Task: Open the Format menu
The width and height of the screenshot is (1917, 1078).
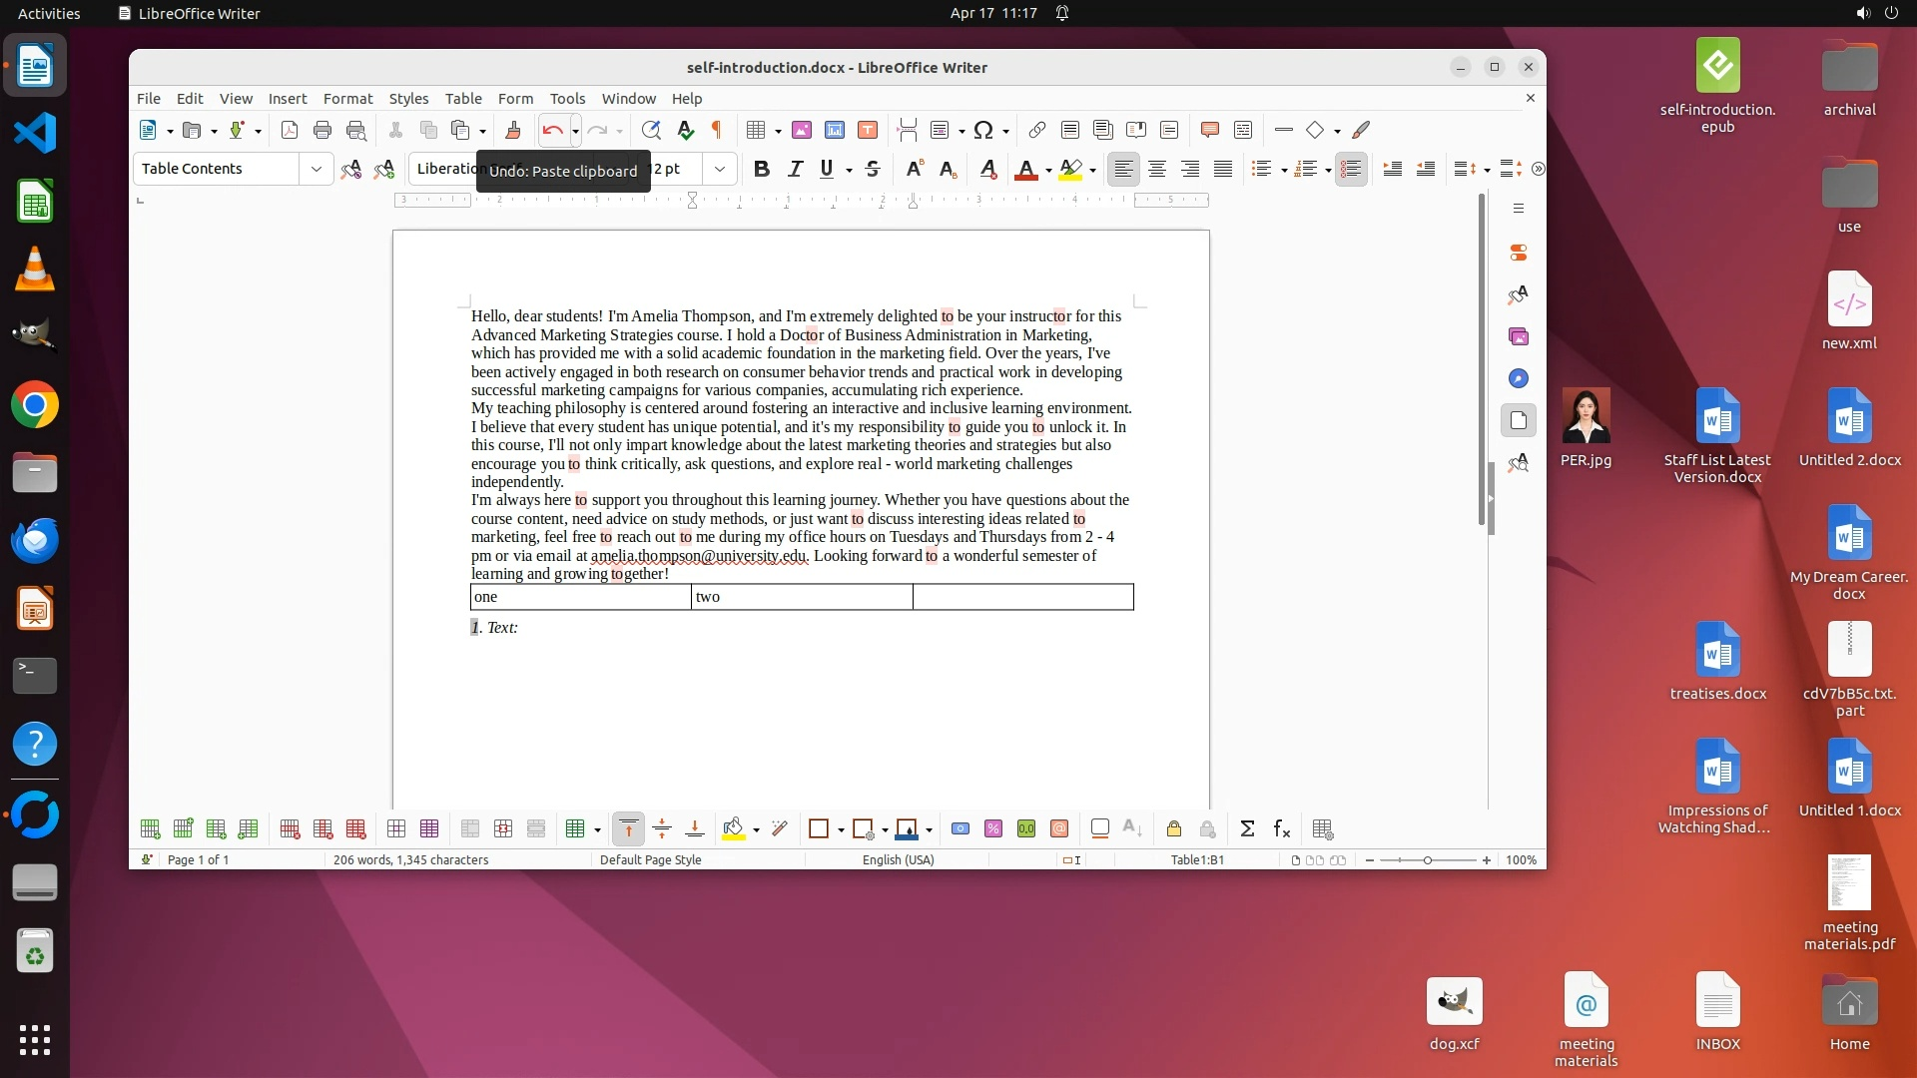Action: (347, 98)
